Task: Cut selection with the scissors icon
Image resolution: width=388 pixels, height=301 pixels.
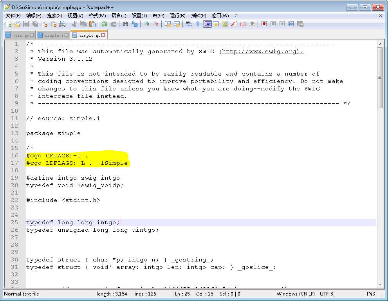Action: point(74,24)
